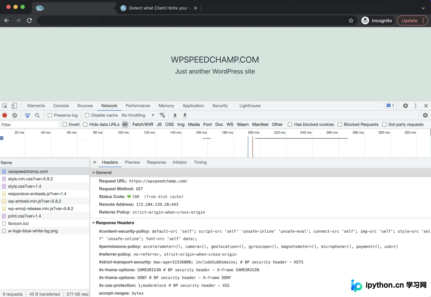Click the Incognito profile button

pos(378,20)
